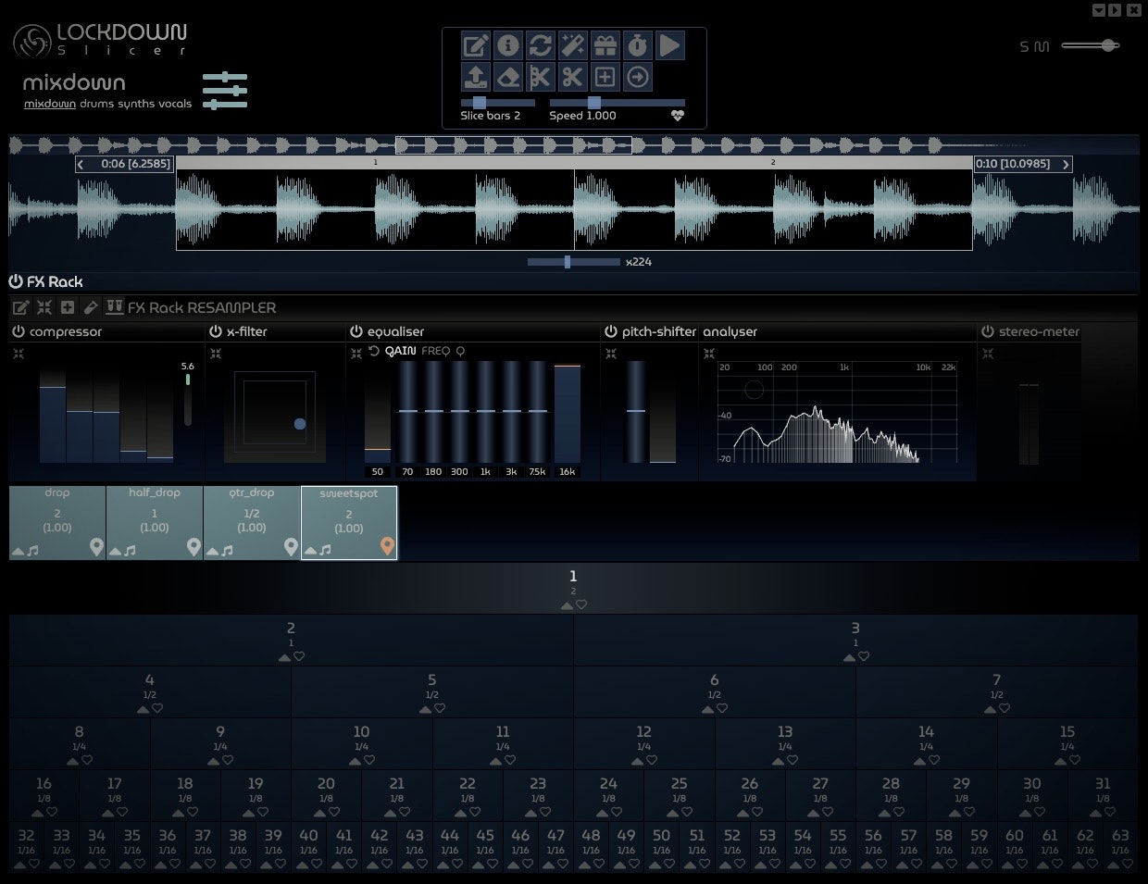The width and height of the screenshot is (1148, 884).
Task: Click the drop slice pin marker
Action: pos(96,546)
